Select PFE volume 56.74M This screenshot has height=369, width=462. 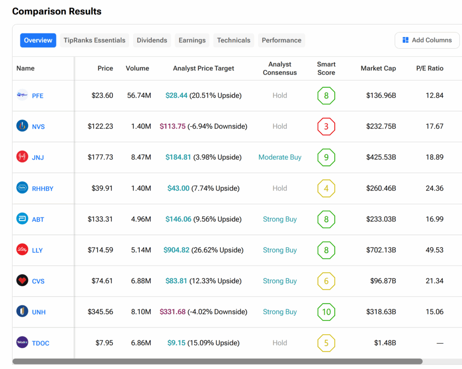139,95
